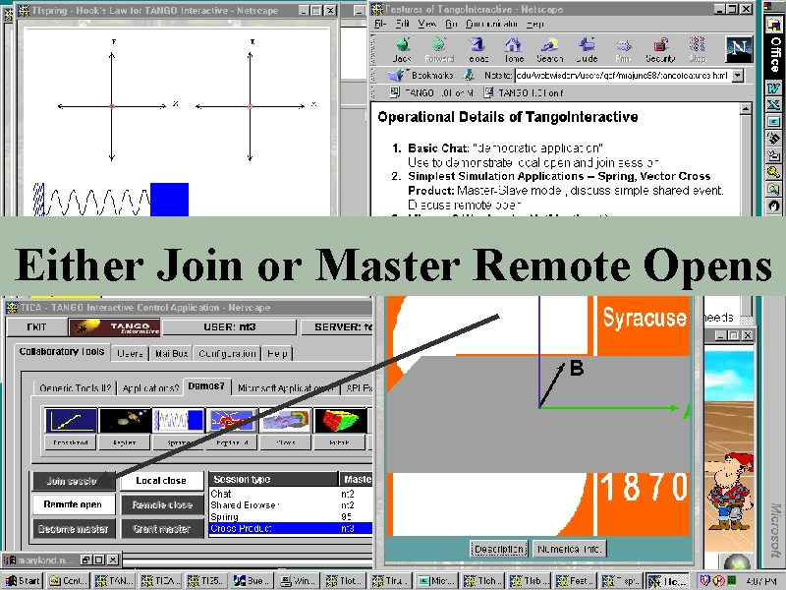Select the Shared Browser session row
The height and width of the screenshot is (590, 786).
click(290, 505)
